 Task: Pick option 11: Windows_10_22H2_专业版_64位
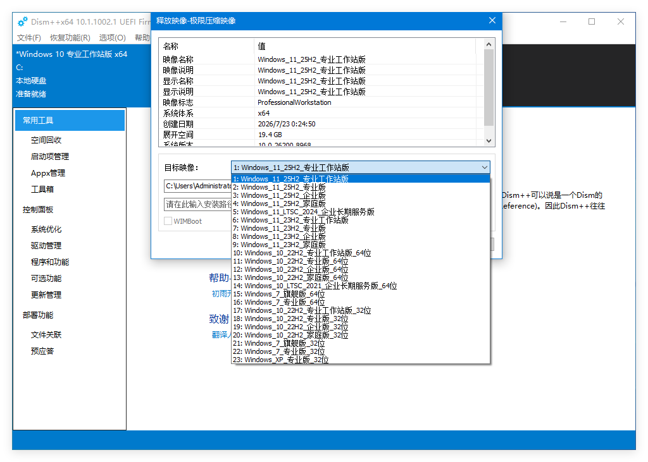point(361,261)
